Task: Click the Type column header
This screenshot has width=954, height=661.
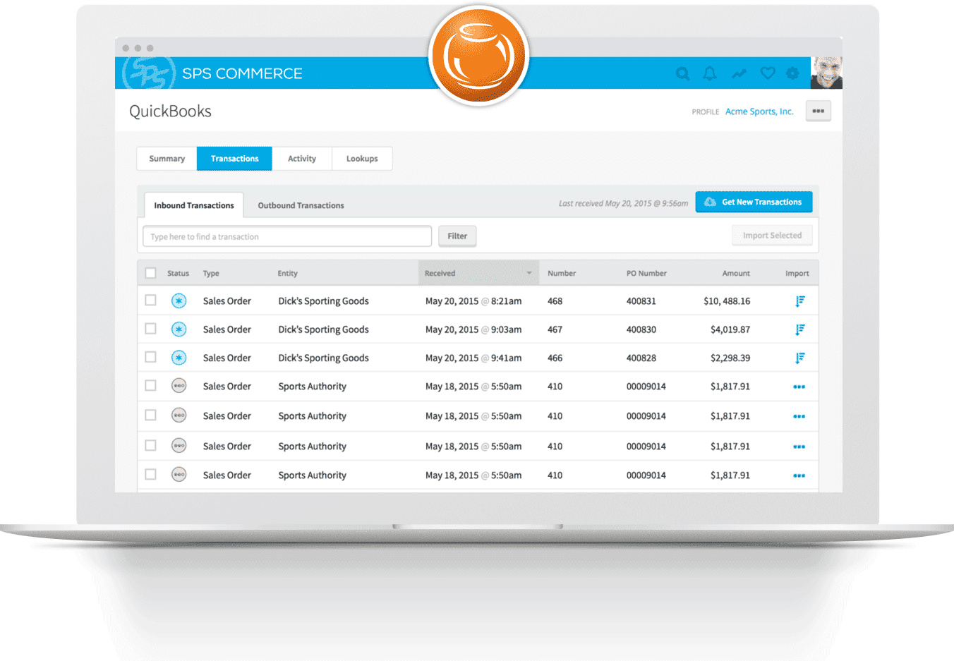Action: tap(211, 273)
